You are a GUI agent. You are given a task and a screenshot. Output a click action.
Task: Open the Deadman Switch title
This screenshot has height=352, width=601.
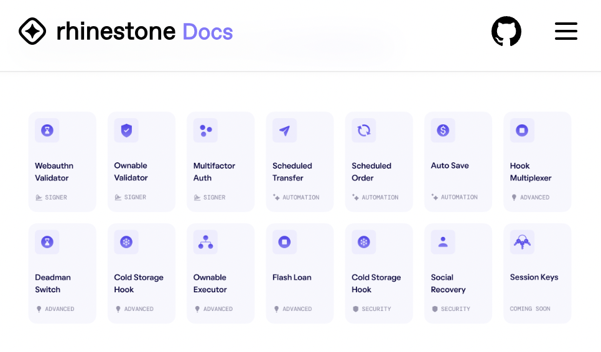[x=53, y=284]
